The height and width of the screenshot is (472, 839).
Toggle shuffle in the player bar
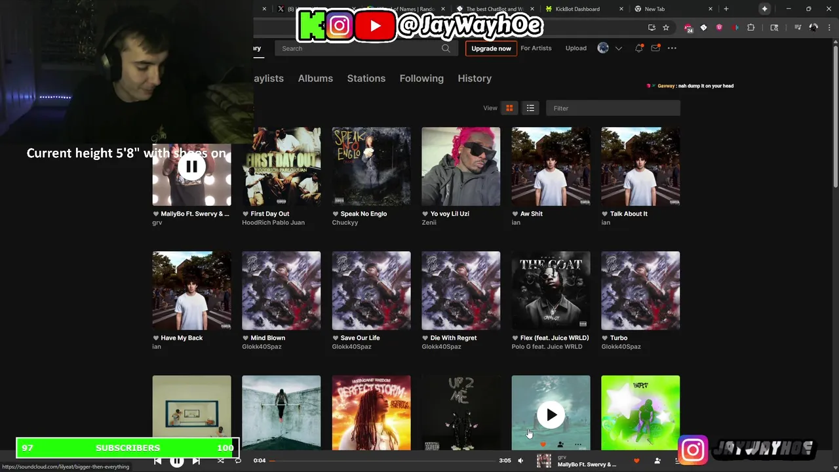pos(221,461)
